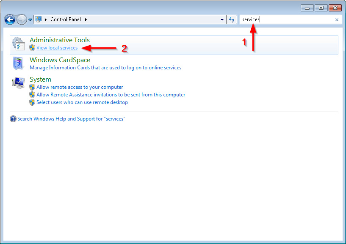
Task: Click the shield beside "Allow remote access"
Action: click(x=32, y=87)
